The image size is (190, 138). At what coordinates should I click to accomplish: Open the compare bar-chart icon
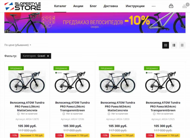pos(185,6)
